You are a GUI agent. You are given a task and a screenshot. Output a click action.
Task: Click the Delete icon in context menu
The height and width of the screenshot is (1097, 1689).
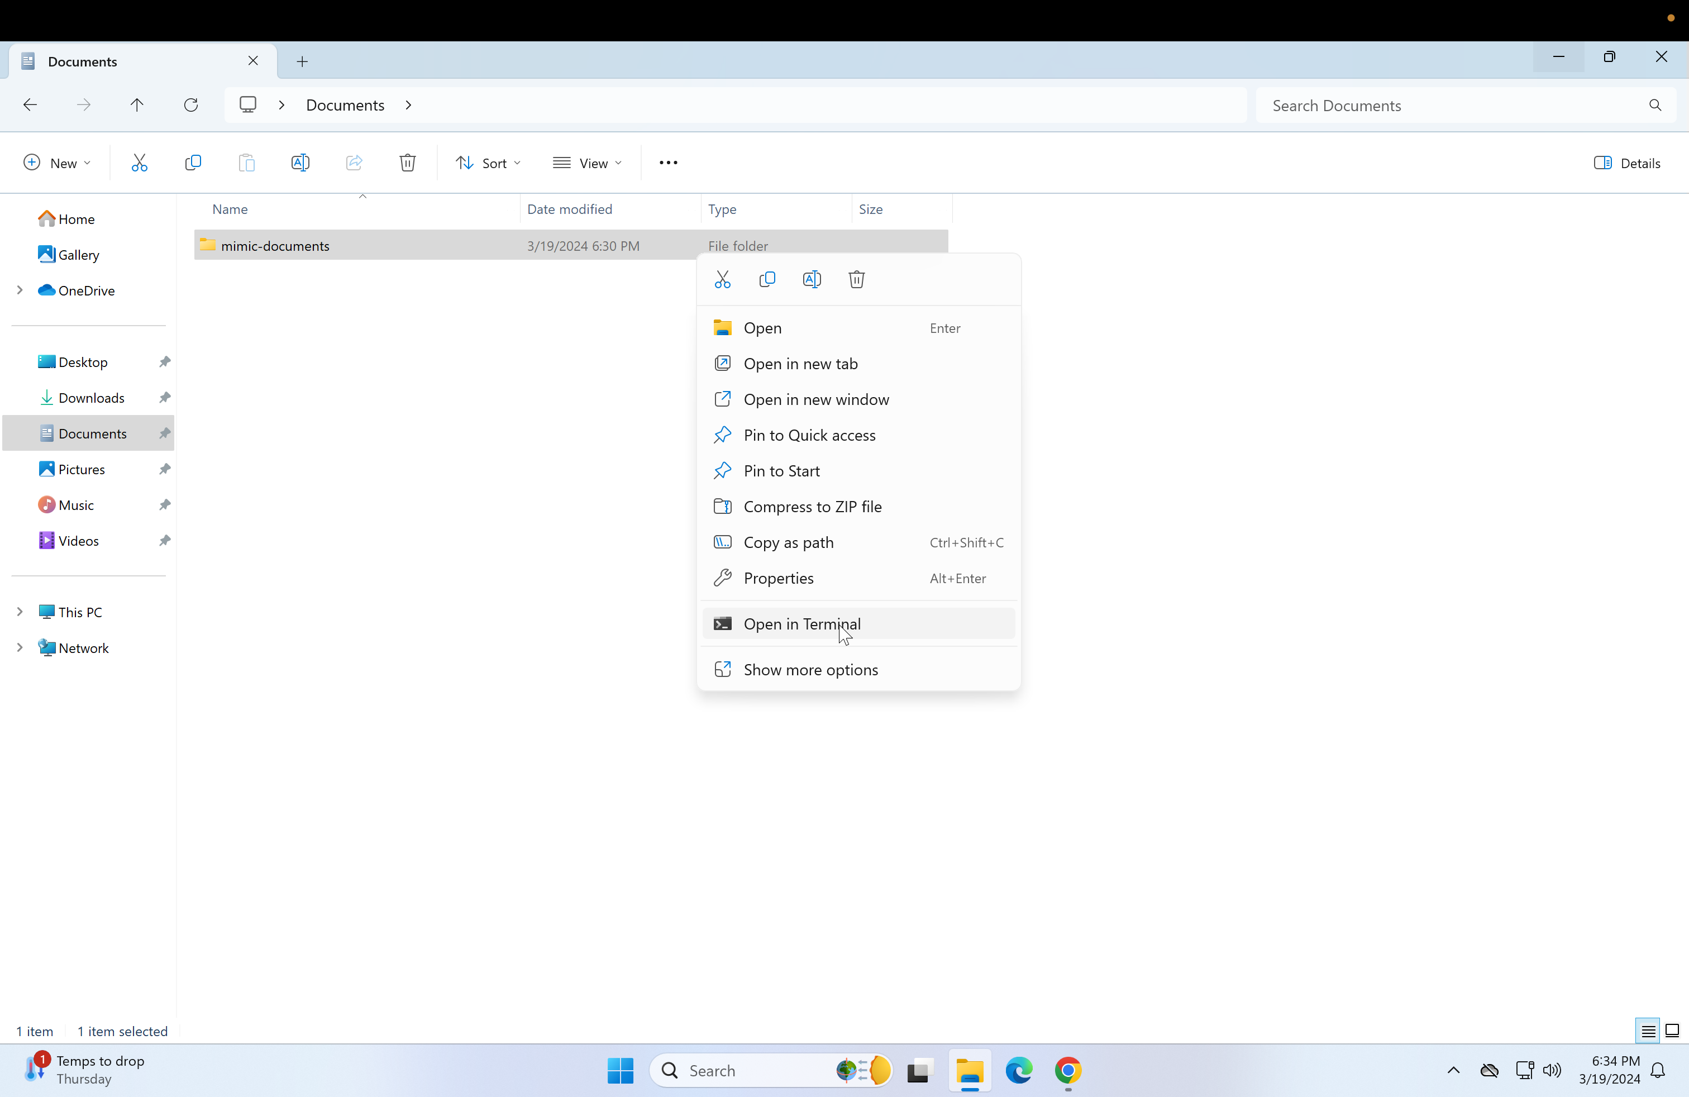857,278
